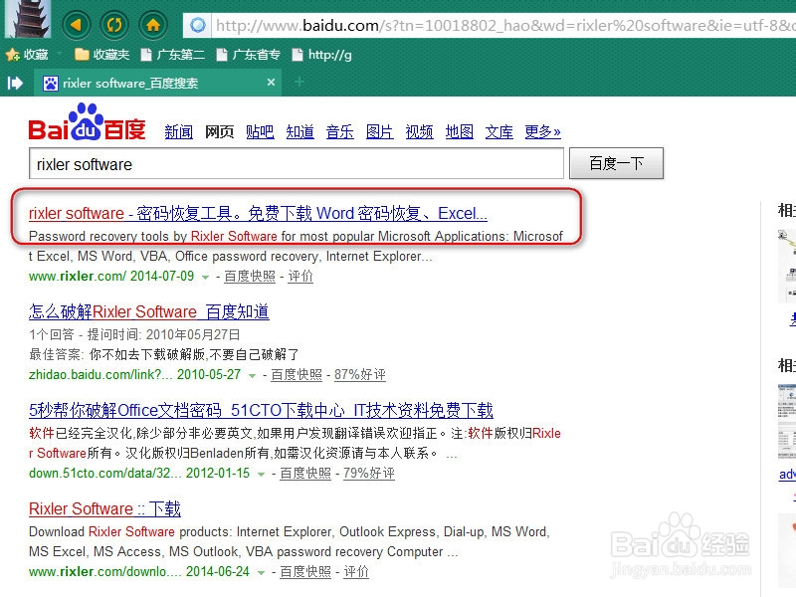This screenshot has height=597, width=796.
Task: Click the user avatar pagoda image
Action: 28,19
